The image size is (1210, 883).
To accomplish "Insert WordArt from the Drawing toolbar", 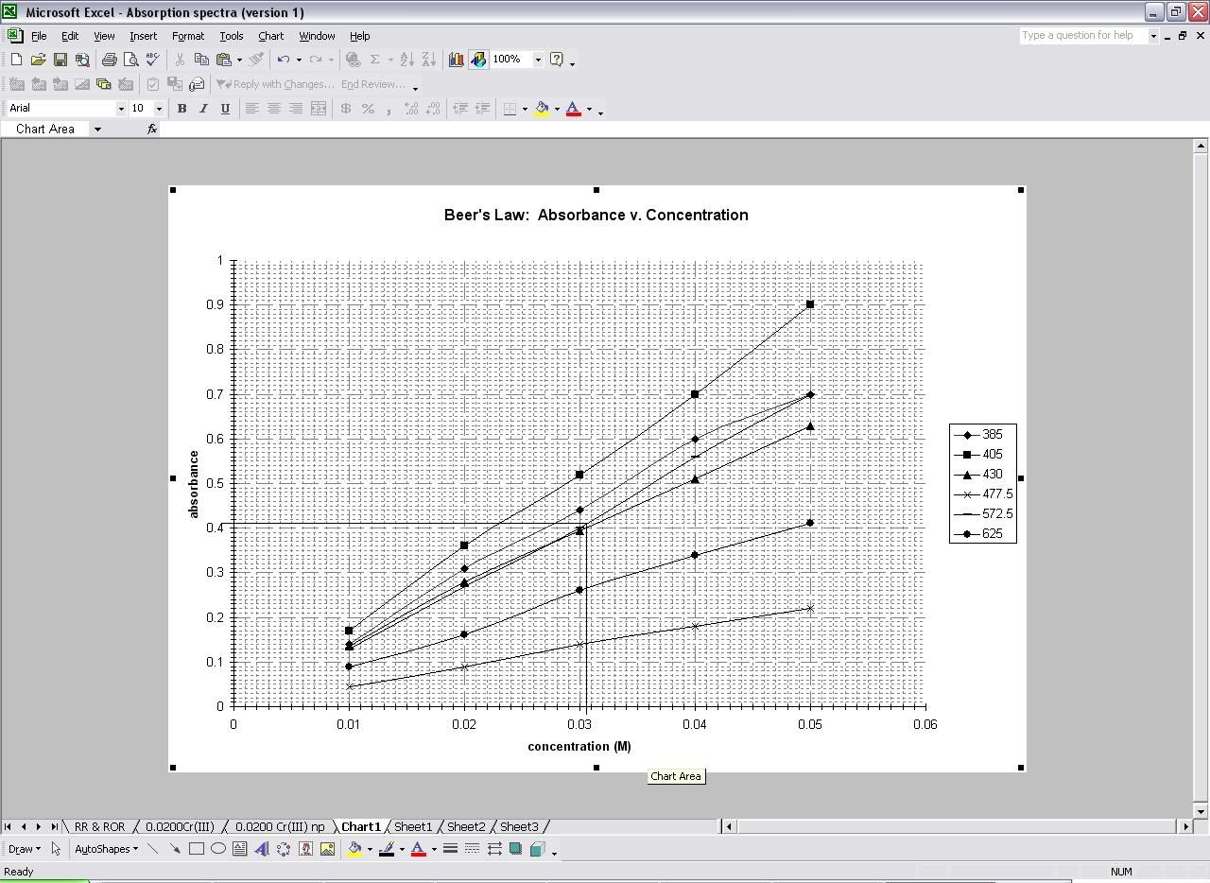I will [261, 849].
